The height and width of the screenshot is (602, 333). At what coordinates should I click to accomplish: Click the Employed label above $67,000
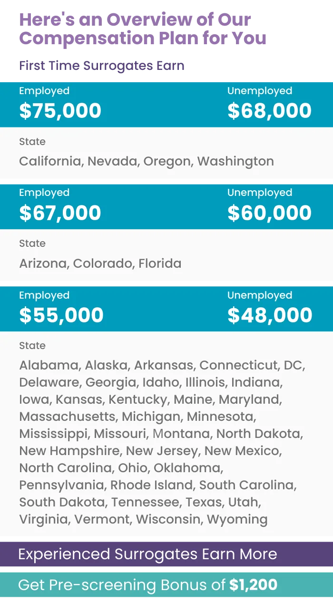tap(44, 193)
